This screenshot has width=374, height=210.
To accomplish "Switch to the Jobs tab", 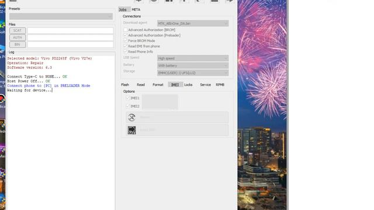I will tap(123, 9).
